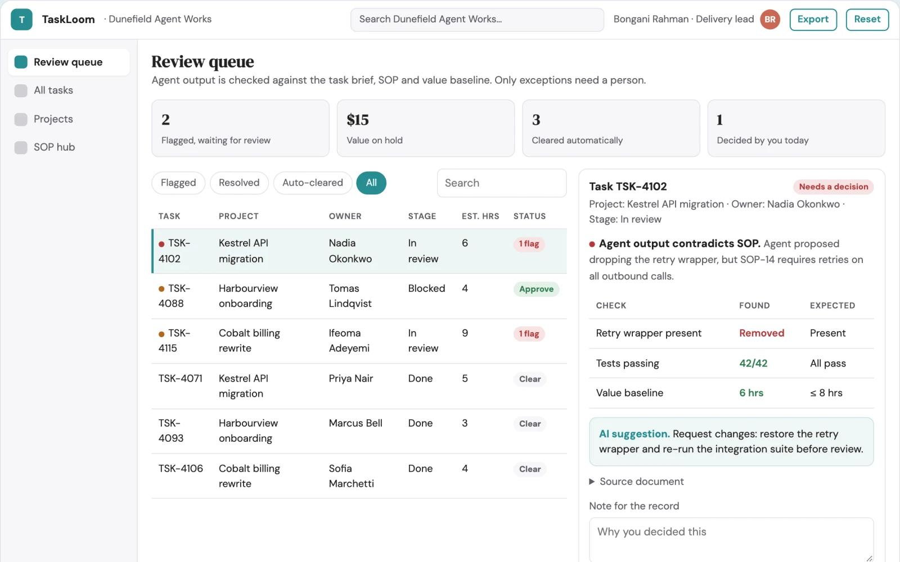Click the Clear badge for Marcus Bell
Screen dimensions: 900x562
click(x=530, y=424)
